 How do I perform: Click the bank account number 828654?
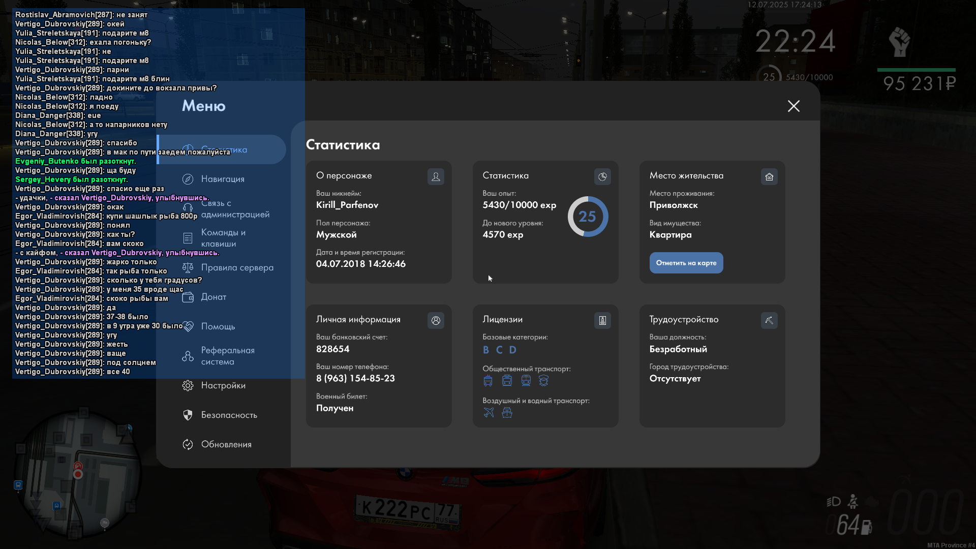[x=333, y=349]
